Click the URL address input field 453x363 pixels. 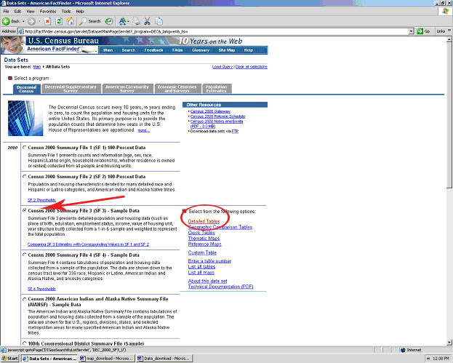[213, 31]
